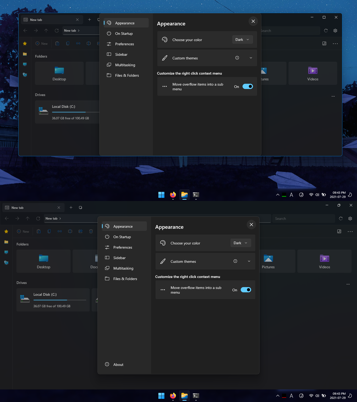Screen dimensions: 357x402
Task: Click the favorites star icon in the sidebar
Action: [6, 231]
